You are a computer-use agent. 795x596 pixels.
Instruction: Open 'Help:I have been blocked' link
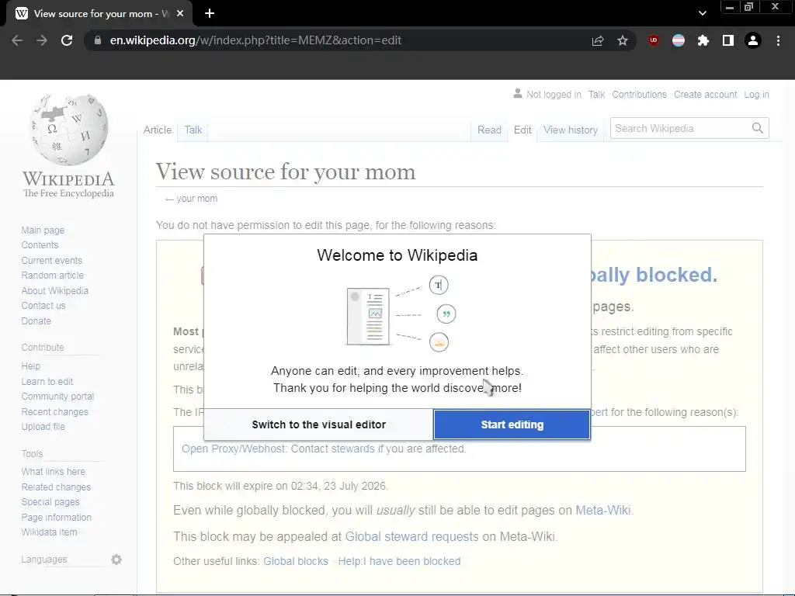(400, 562)
